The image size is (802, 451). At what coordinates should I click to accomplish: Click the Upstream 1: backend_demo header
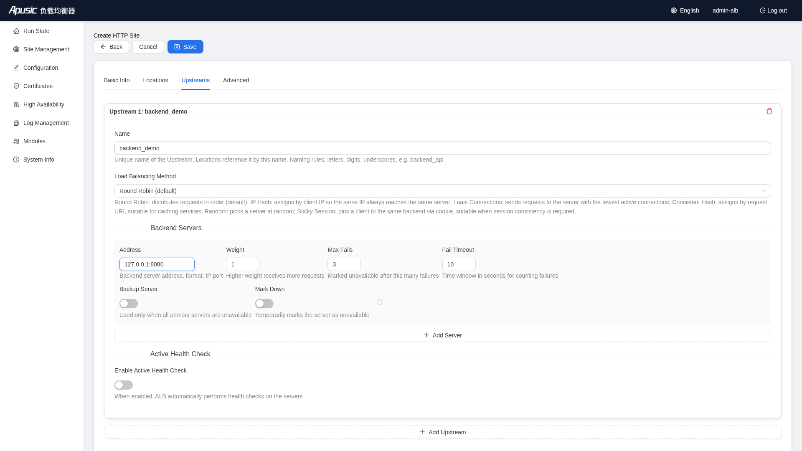click(148, 111)
